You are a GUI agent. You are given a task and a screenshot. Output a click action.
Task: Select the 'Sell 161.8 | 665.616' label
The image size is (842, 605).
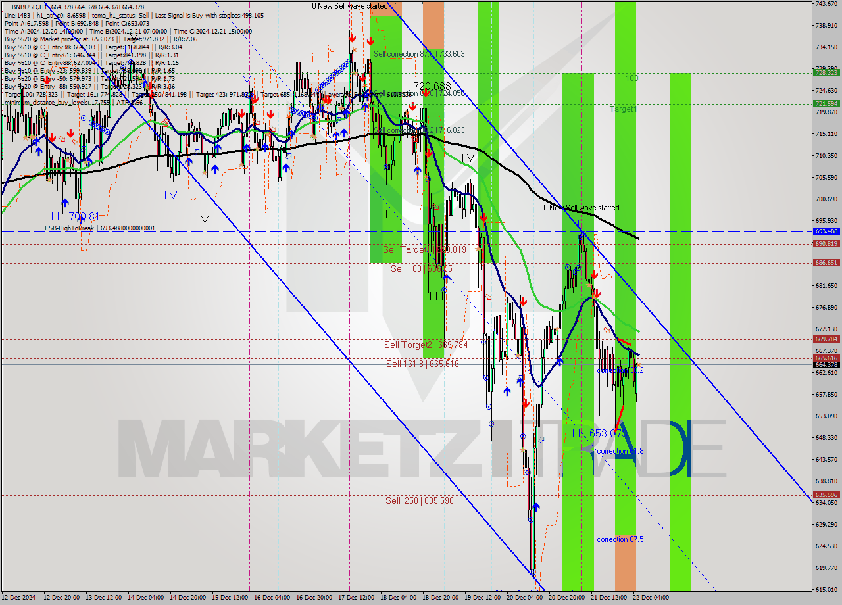point(422,364)
